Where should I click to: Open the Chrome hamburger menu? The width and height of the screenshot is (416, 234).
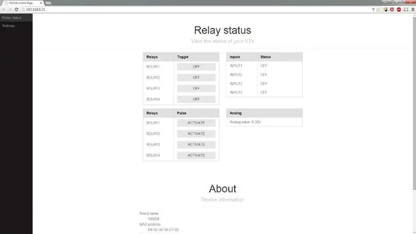(413, 10)
